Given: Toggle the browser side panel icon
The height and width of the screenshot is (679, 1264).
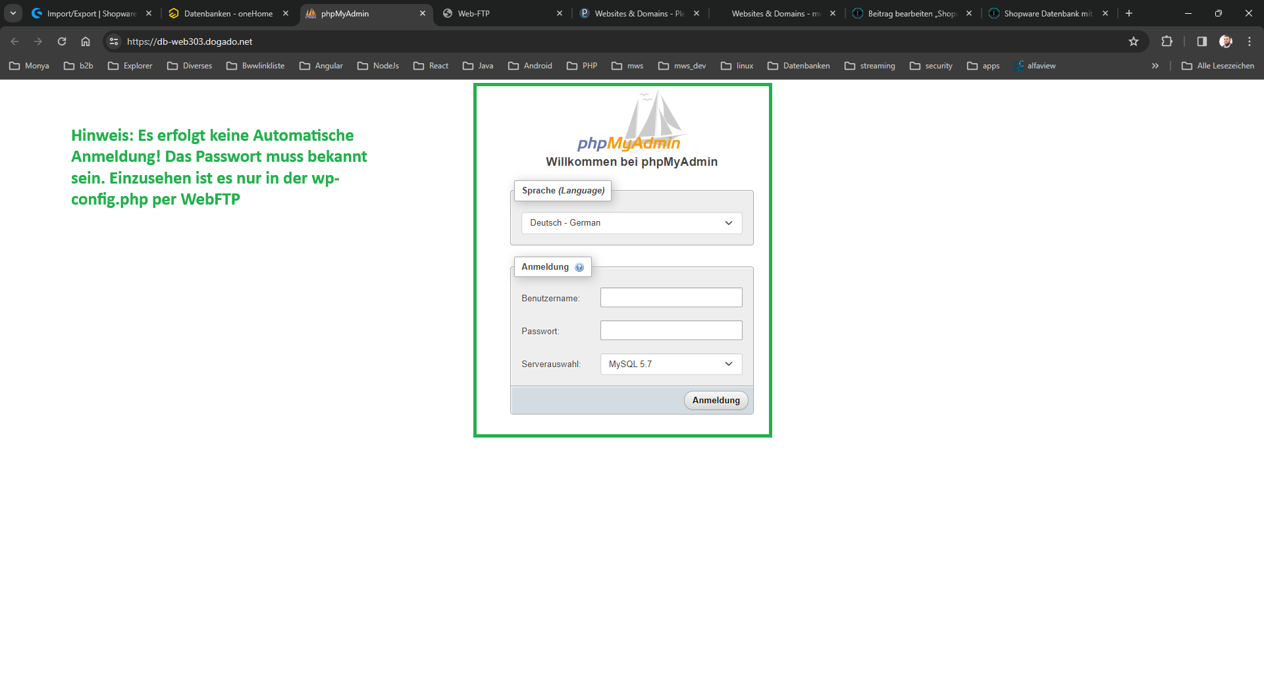Looking at the screenshot, I should coord(1201,41).
